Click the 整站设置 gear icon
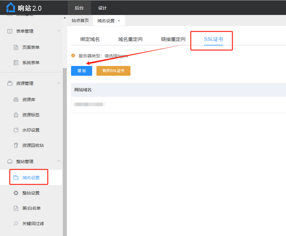The image size is (286, 236). pos(16,193)
